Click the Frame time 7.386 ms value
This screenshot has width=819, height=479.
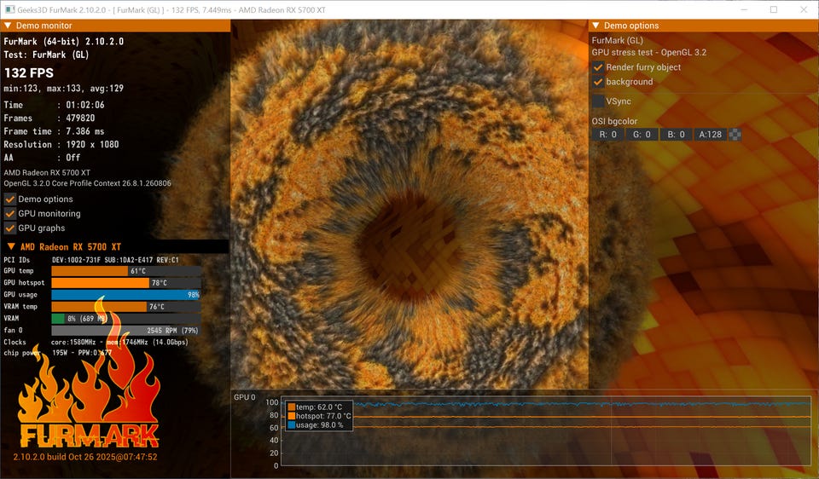pos(85,131)
